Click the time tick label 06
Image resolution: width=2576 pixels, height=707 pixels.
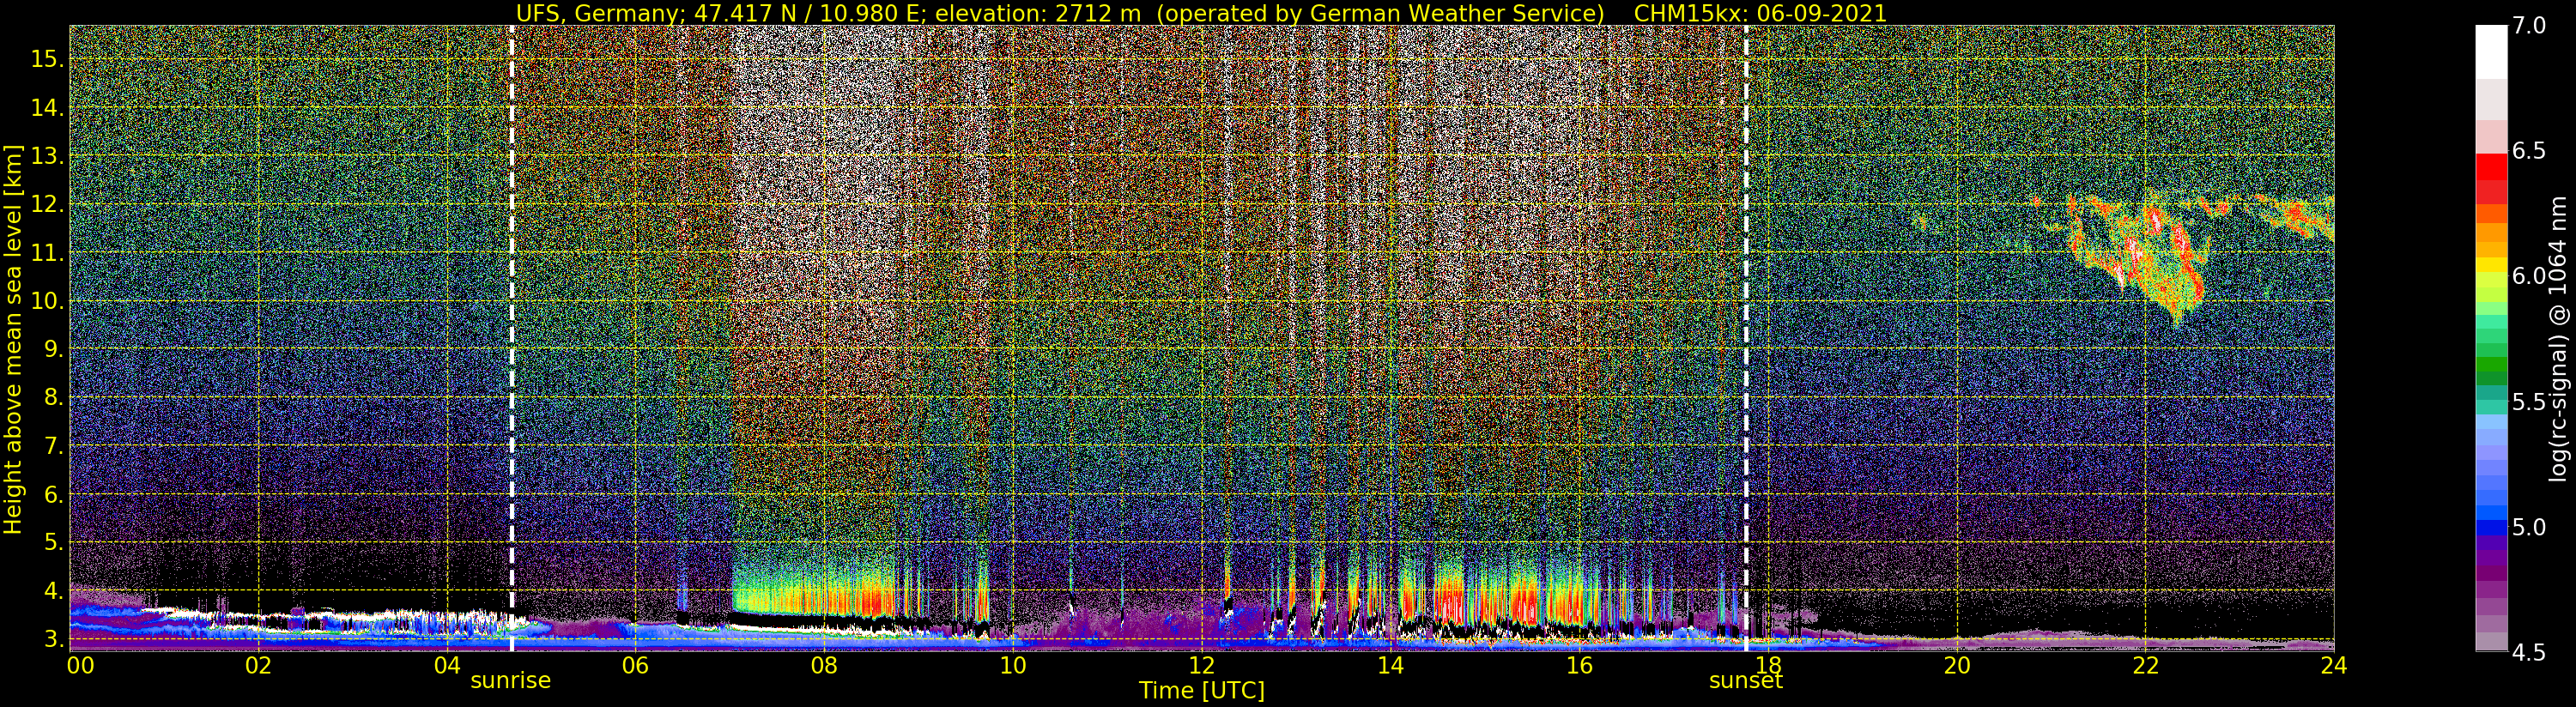(635, 665)
